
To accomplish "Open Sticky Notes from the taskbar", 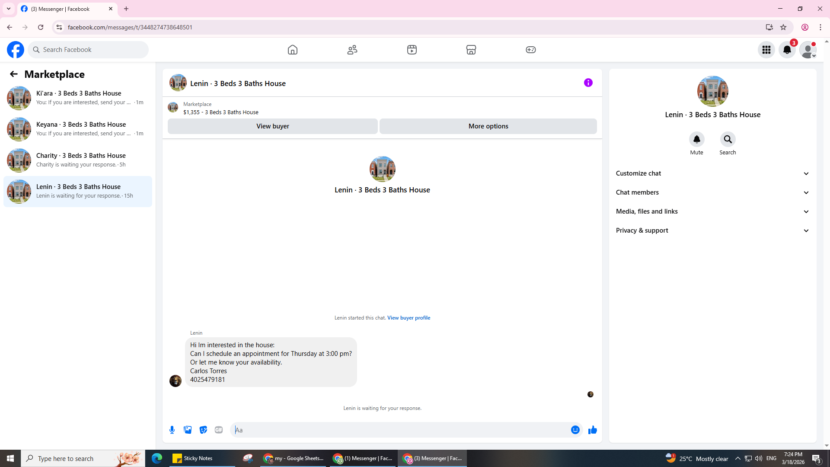I will (192, 458).
